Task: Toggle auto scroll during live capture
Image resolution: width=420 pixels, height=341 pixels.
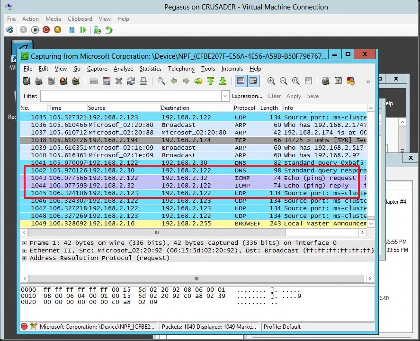Action: pos(253,81)
